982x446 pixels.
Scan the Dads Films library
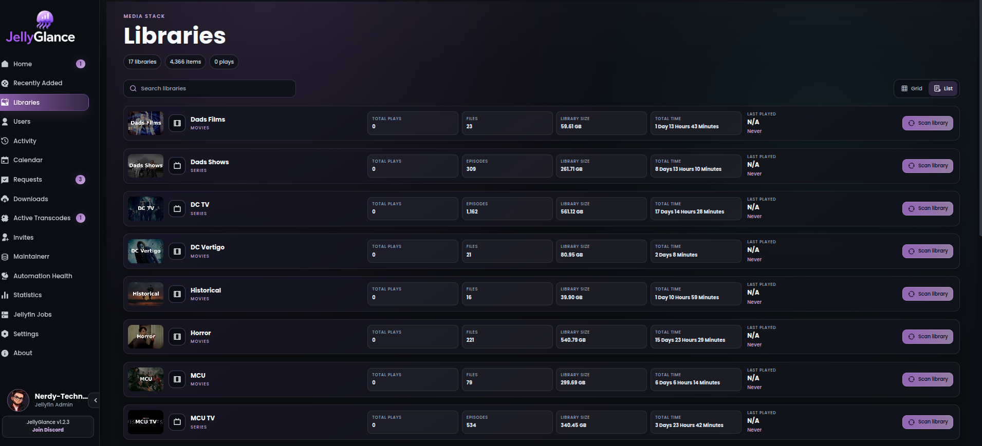[x=928, y=123]
